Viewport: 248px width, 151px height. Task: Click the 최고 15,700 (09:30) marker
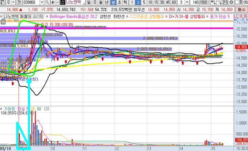click(x=57, y=25)
